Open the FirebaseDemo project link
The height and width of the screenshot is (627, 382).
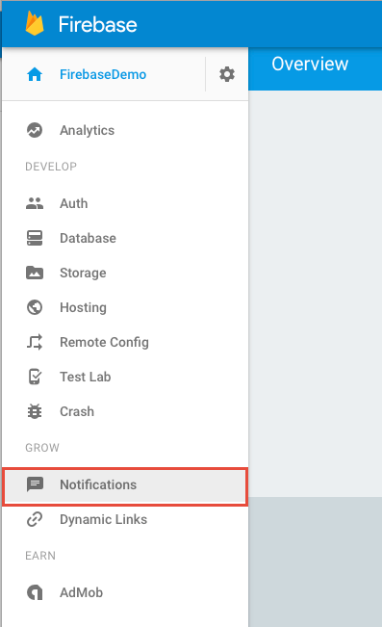[x=103, y=74]
